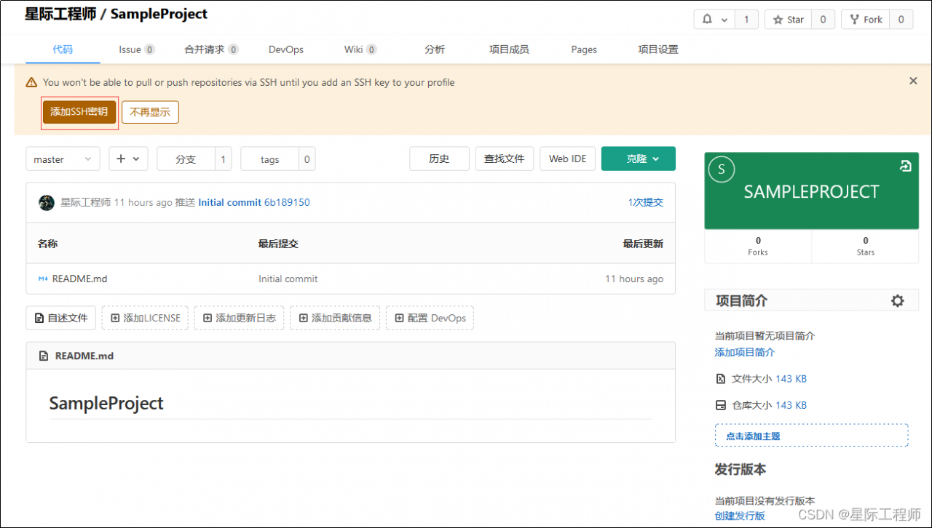This screenshot has height=528, width=932.
Task: Click the project settings gear icon
Action: click(898, 301)
